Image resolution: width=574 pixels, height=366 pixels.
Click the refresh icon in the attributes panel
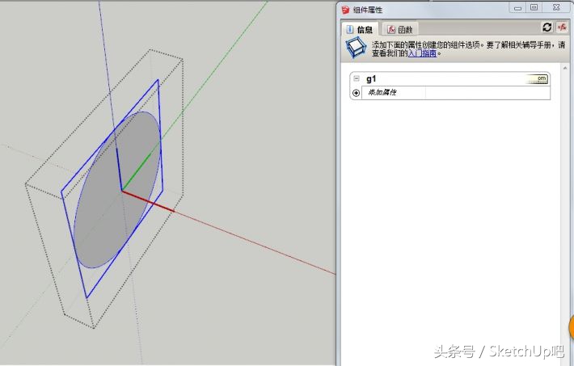point(547,27)
